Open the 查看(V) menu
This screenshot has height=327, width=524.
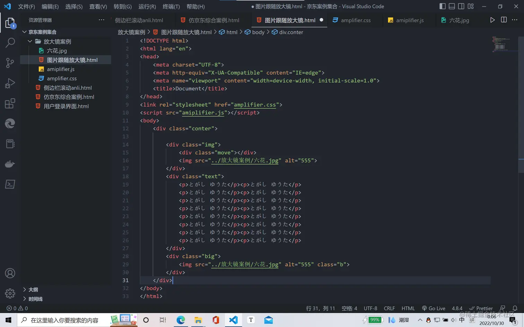pyautogui.click(x=98, y=7)
